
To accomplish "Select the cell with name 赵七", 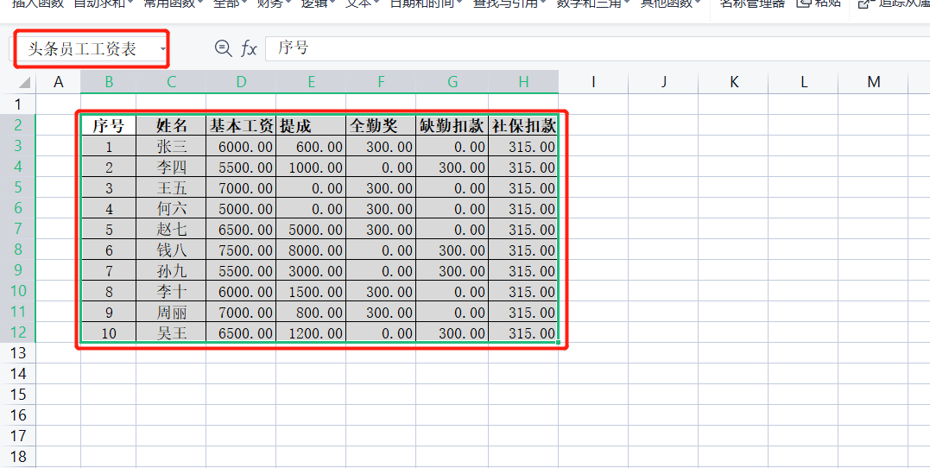I will [172, 229].
